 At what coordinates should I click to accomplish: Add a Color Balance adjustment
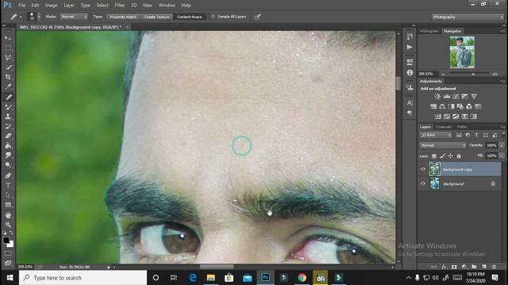click(442, 106)
